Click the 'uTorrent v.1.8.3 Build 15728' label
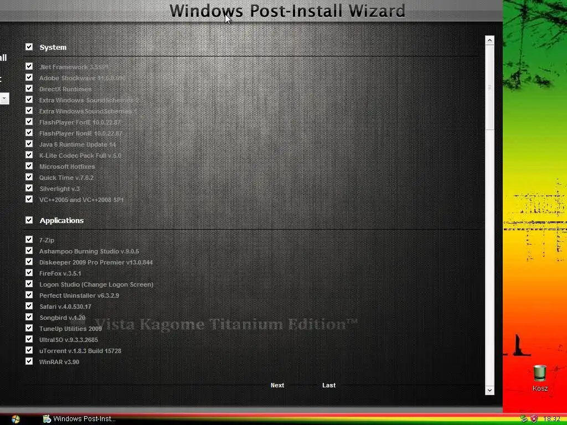 [80, 351]
